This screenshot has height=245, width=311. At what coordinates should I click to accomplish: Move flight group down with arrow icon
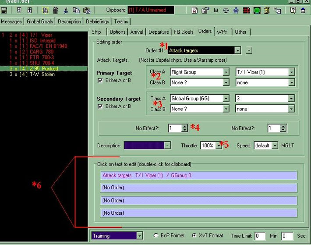[x=29, y=11]
